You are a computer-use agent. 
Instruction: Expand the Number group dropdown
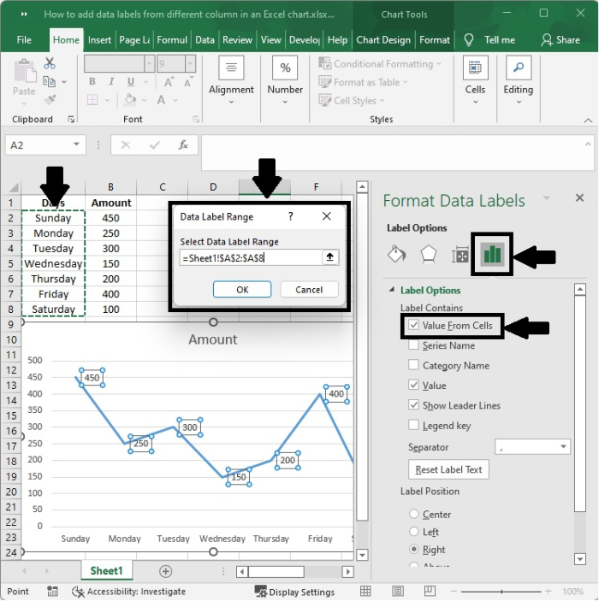[x=285, y=102]
